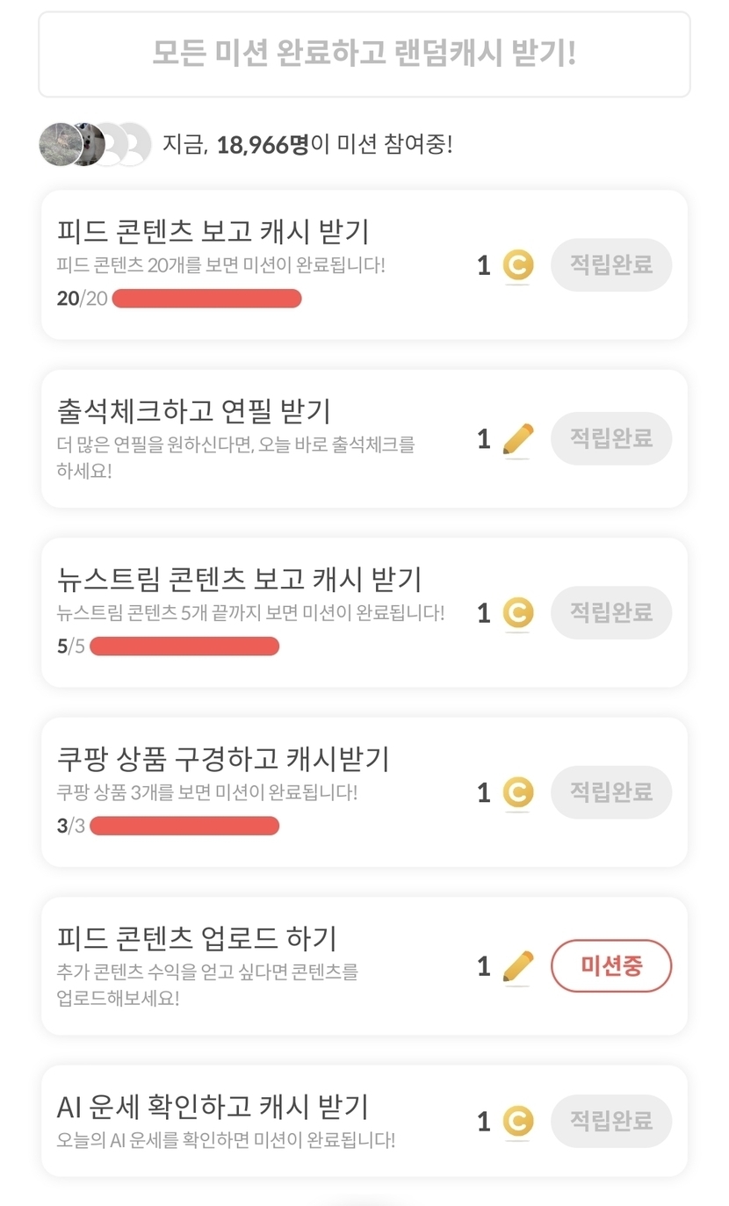This screenshot has height=1206, width=729.
Task: Click the 20/20 feed content progress bar
Action: pyautogui.click(x=206, y=299)
